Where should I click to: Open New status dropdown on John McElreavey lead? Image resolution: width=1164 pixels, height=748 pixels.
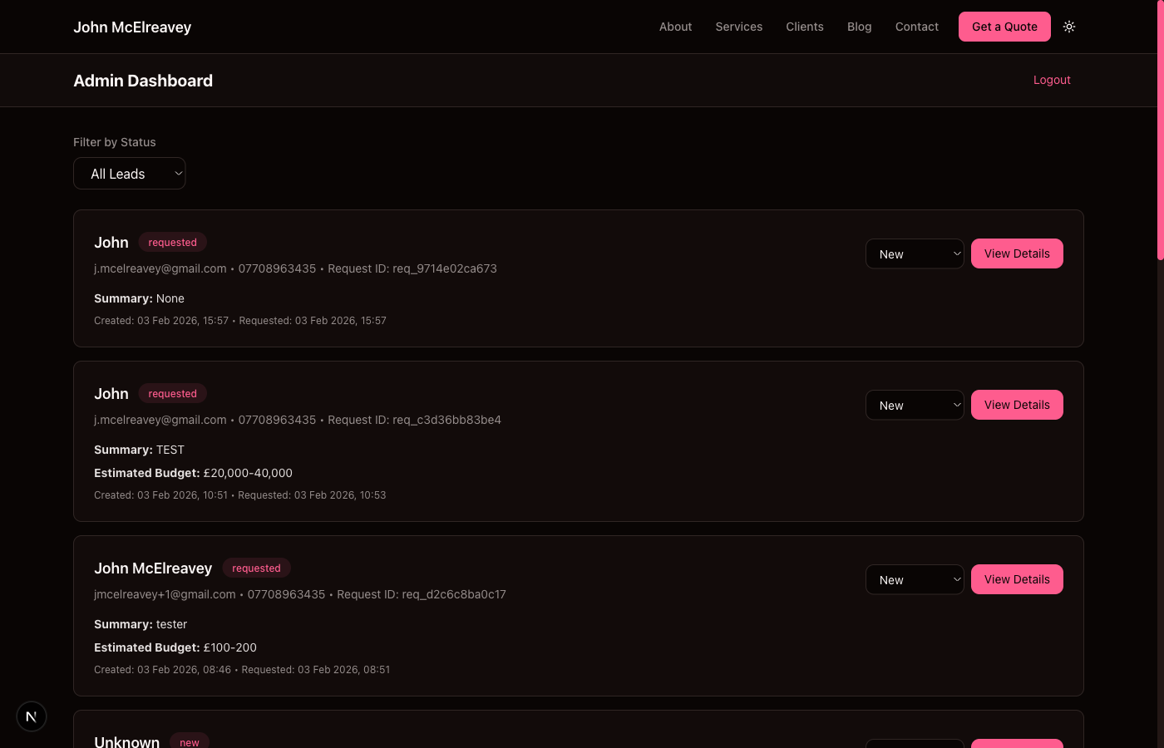[915, 579]
